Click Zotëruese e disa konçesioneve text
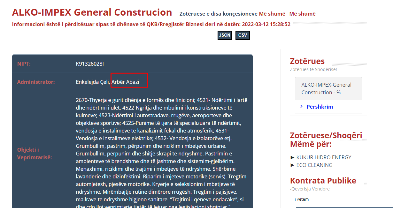The image size is (393, 208). 219,14
